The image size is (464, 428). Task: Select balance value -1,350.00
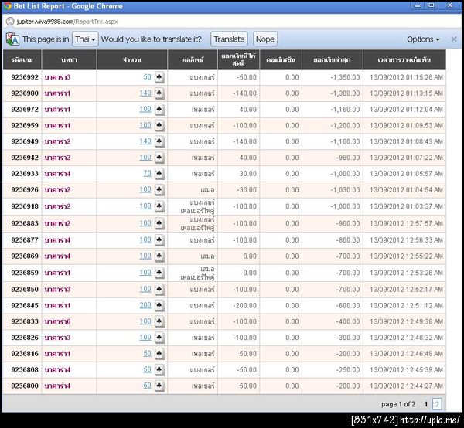click(x=345, y=77)
